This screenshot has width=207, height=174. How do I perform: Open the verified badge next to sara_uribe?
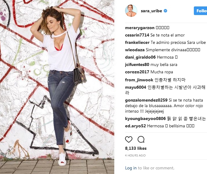[165, 11]
